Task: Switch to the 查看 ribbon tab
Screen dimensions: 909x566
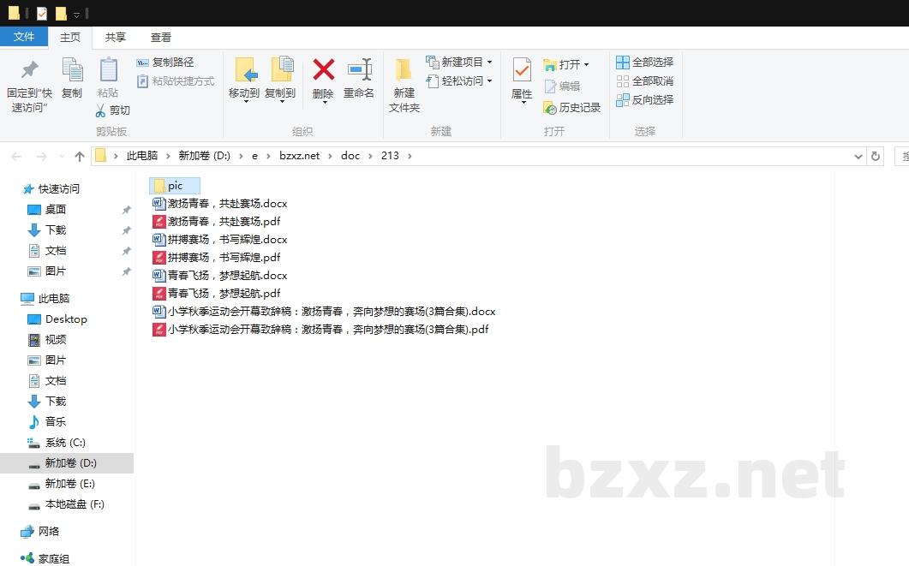Action: point(160,37)
